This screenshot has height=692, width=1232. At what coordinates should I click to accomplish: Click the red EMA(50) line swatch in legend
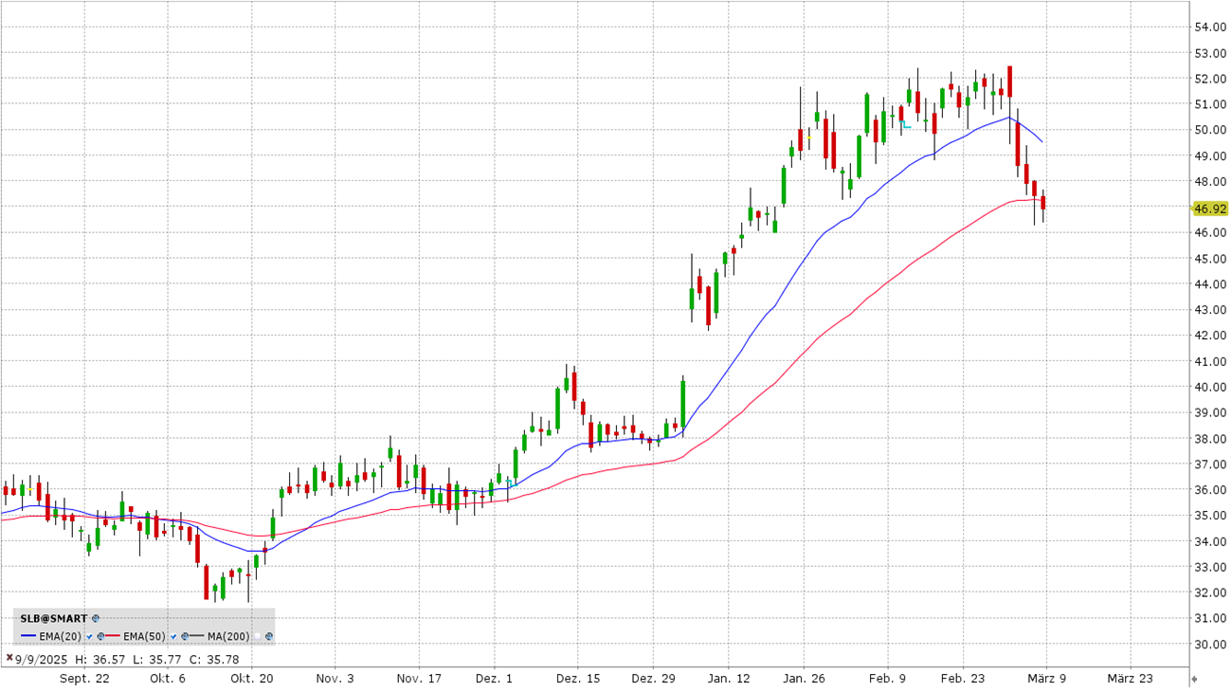click(113, 636)
